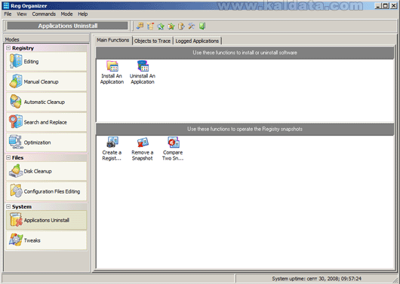400x284 pixels.
Task: Click the green star with magnifier icon
Action: (161, 26)
